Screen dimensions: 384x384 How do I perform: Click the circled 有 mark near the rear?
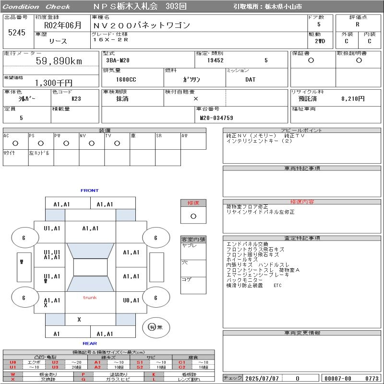tap(152, 327)
